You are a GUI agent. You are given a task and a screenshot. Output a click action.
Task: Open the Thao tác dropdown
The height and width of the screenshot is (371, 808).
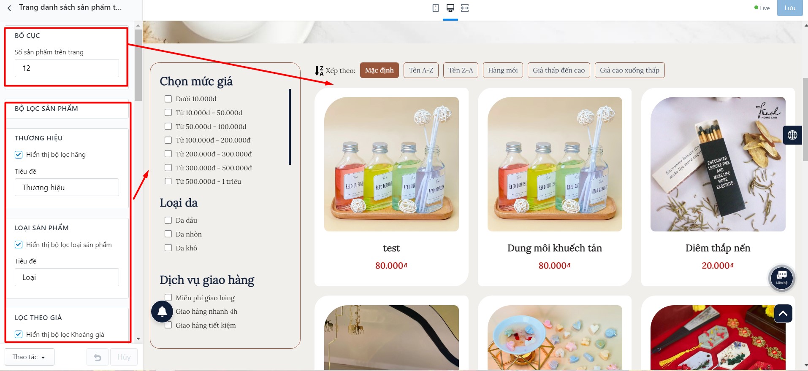coord(30,357)
